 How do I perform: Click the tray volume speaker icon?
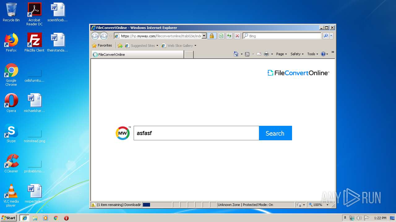(x=359, y=218)
